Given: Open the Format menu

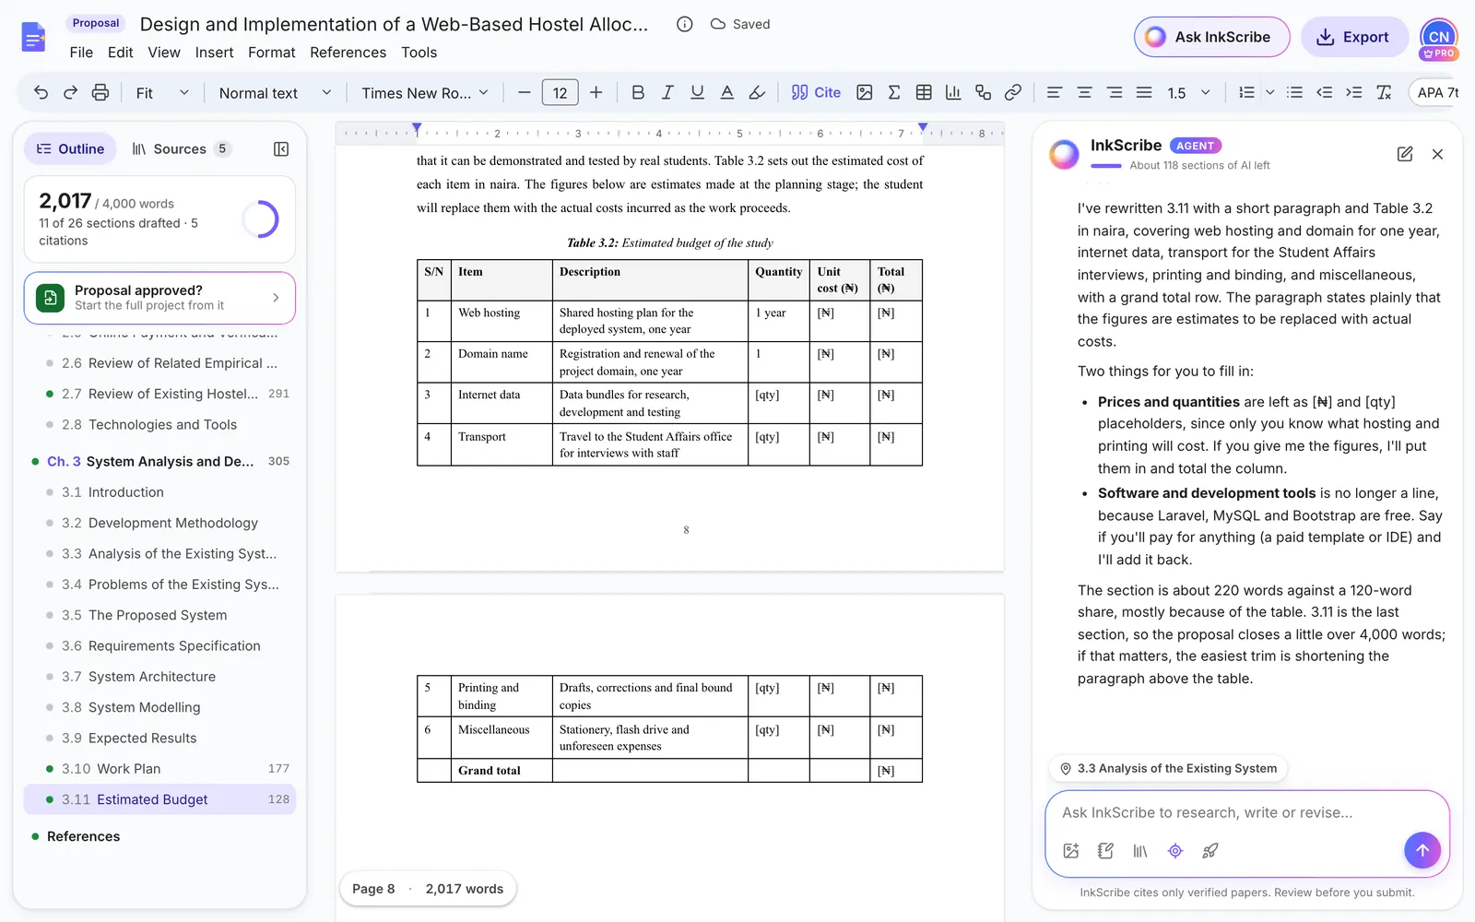Looking at the screenshot, I should 271,53.
